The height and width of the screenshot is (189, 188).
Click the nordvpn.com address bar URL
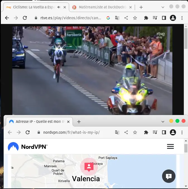[x=71, y=132]
